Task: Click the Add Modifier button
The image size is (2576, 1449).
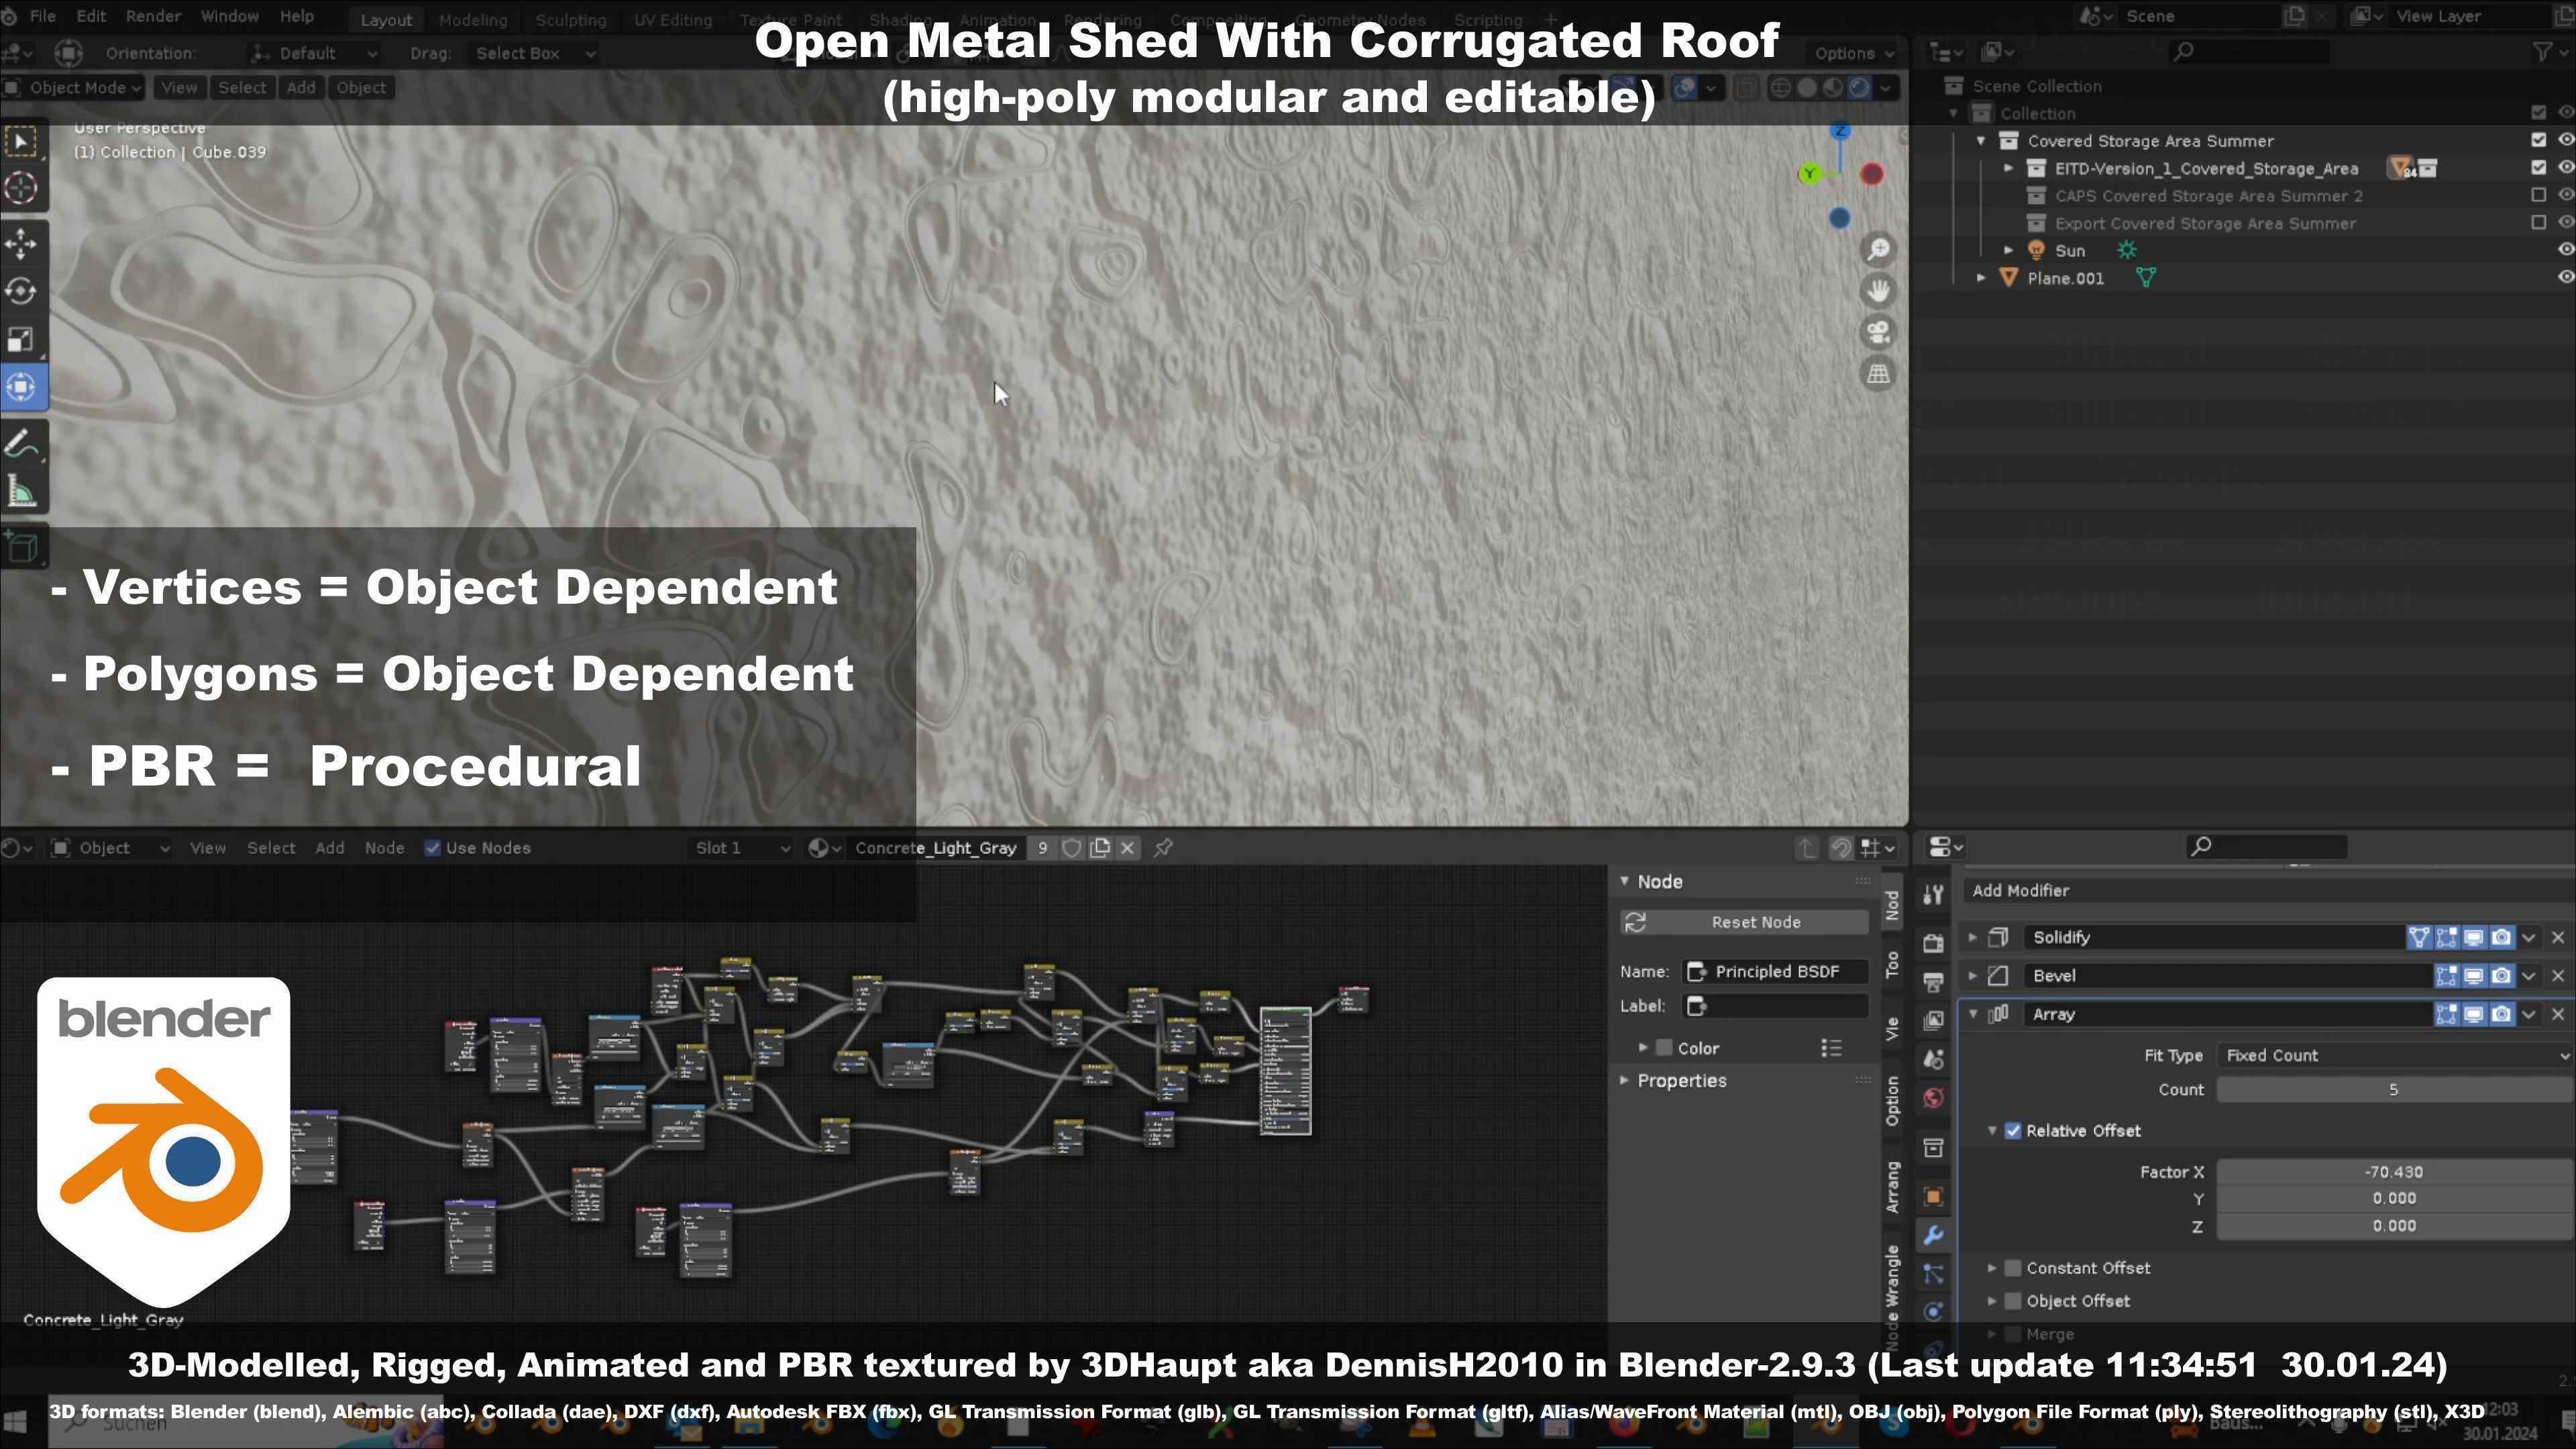Action: tap(2020, 890)
